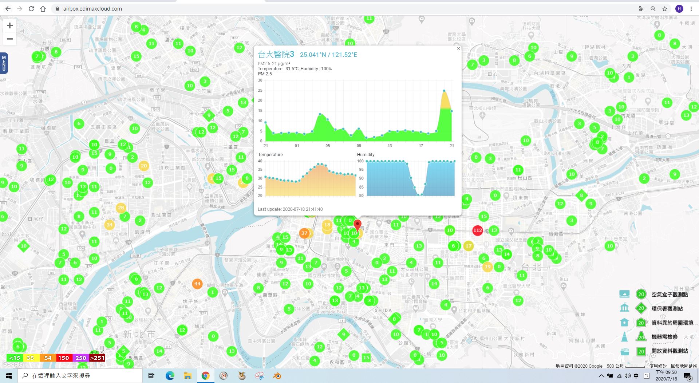Select the orange 37 sensor marker
Image resolution: width=699 pixels, height=383 pixels.
click(304, 233)
